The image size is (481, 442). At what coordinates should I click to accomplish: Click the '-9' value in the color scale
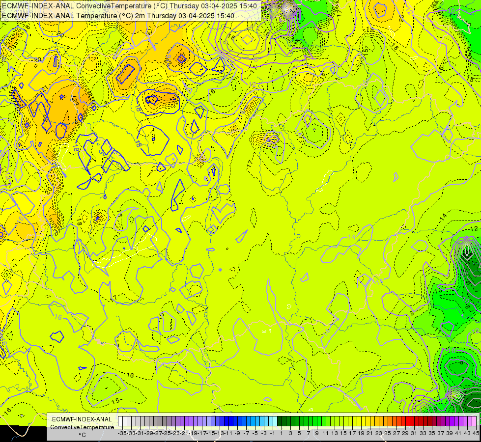pyautogui.click(x=237, y=433)
